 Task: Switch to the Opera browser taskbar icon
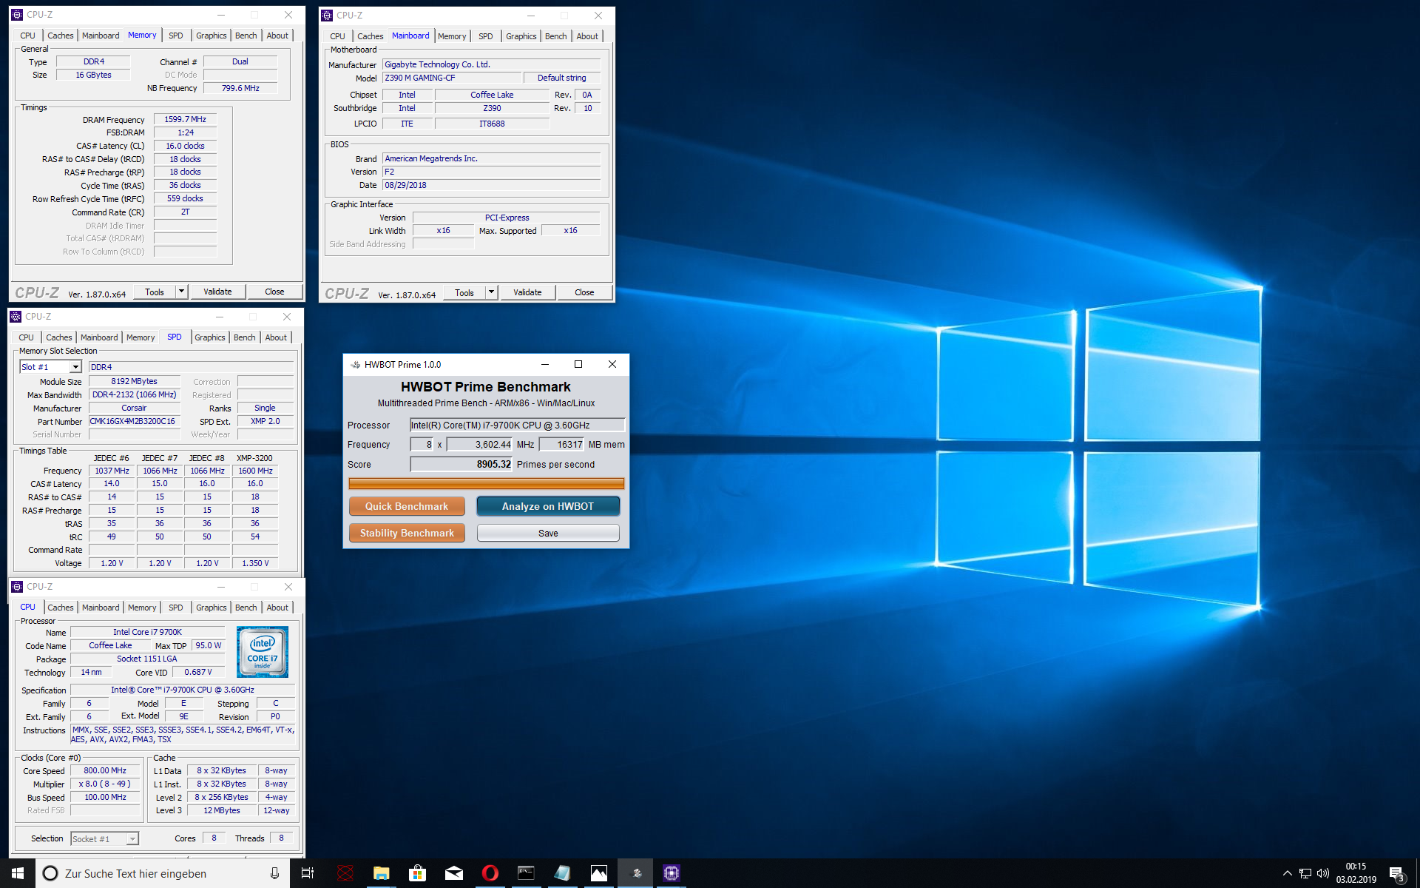point(490,873)
